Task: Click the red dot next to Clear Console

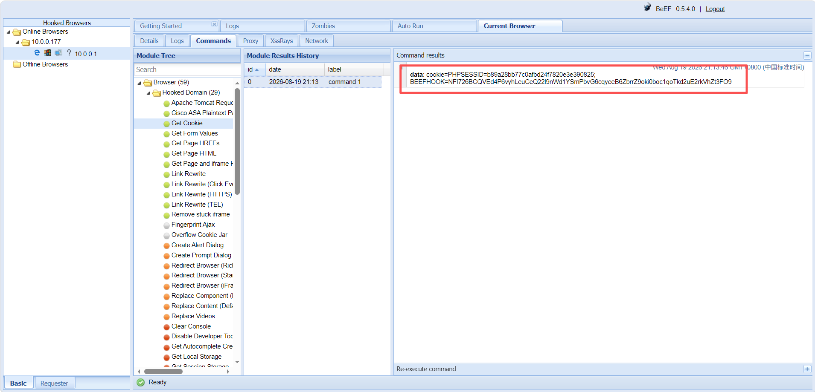Action: coord(166,327)
